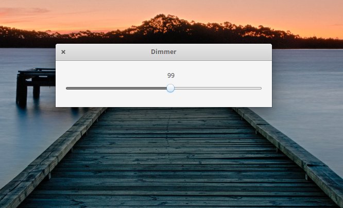
Task: Click the header bar between X and title
Action: [x=108, y=52]
